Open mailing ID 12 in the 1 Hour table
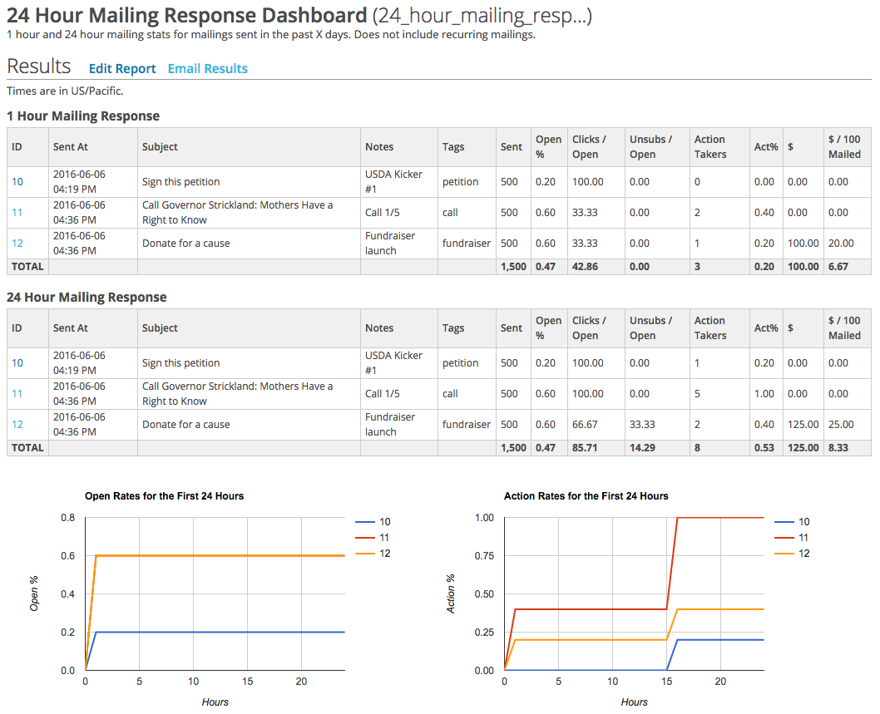 [16, 243]
